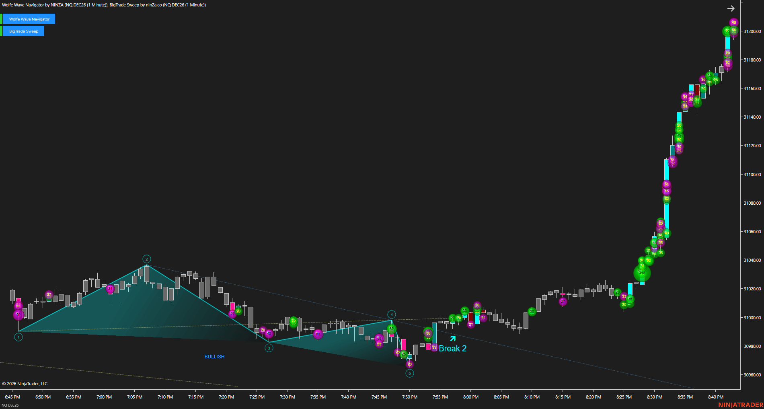Click the 31000.00 price axis label
This screenshot has width=764, height=409.
(x=752, y=318)
